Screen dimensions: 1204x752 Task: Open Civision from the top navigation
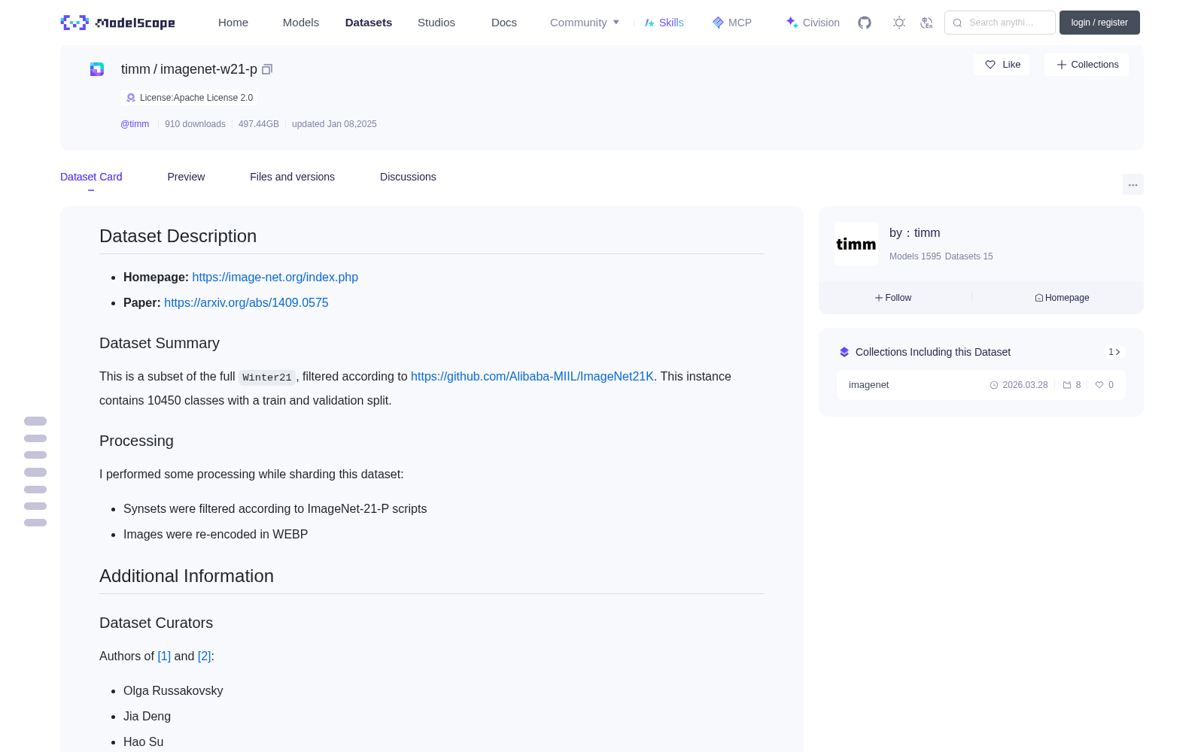pyautogui.click(x=813, y=23)
